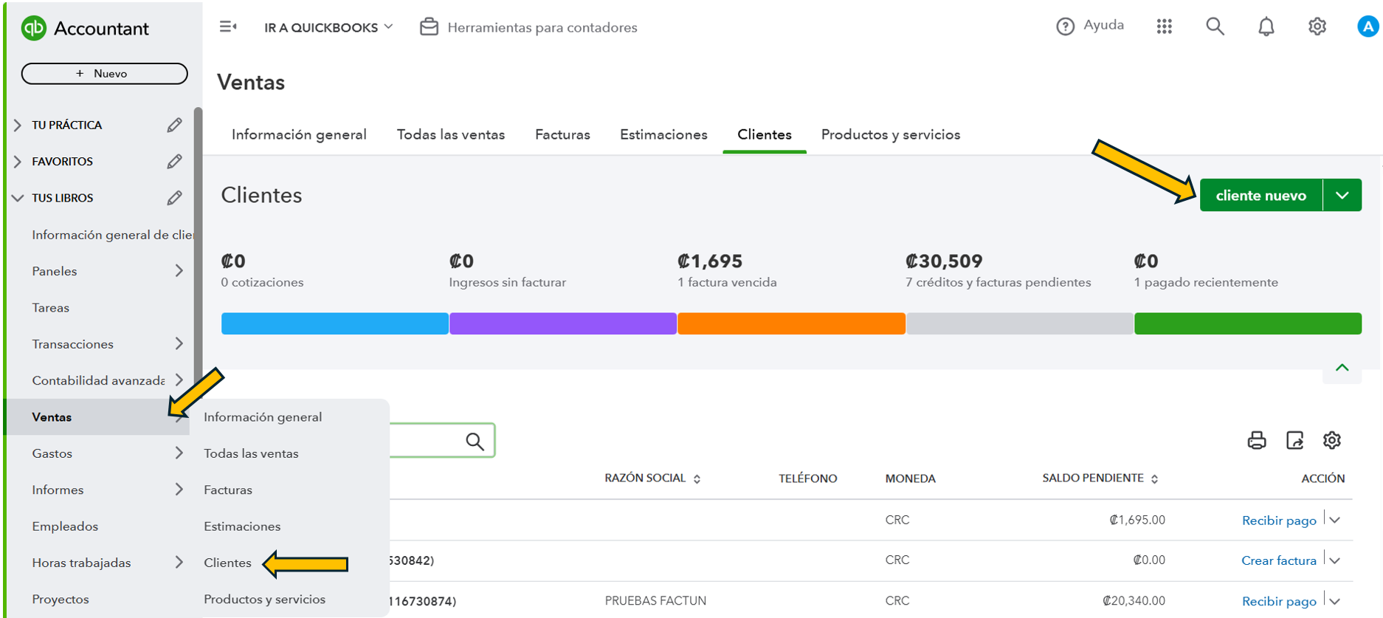Open the apps grid icon
This screenshot has height=618, width=1383.
click(x=1164, y=27)
